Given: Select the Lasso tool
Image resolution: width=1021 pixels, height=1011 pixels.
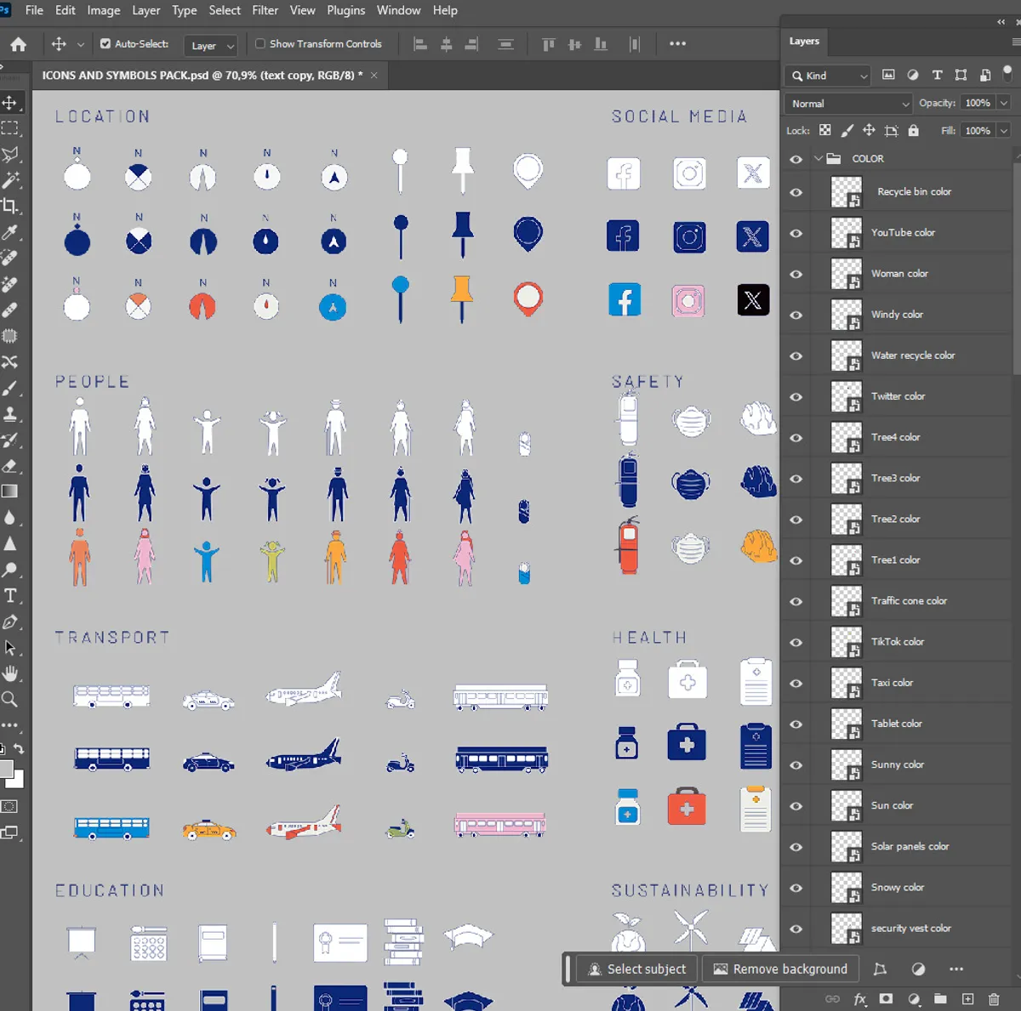Looking at the screenshot, I should (x=12, y=154).
